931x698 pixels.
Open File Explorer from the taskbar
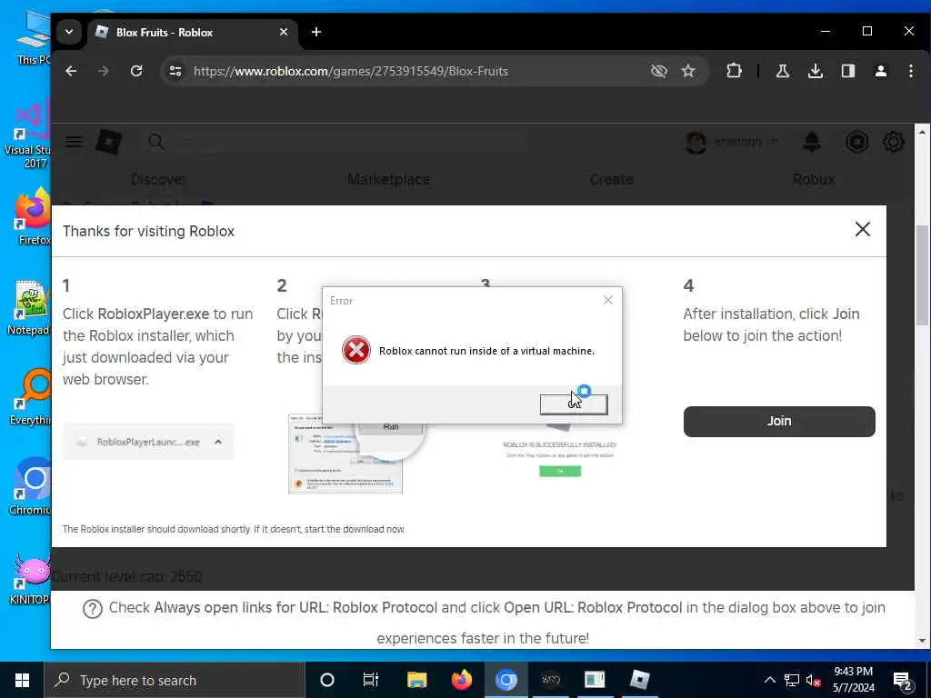[416, 680]
